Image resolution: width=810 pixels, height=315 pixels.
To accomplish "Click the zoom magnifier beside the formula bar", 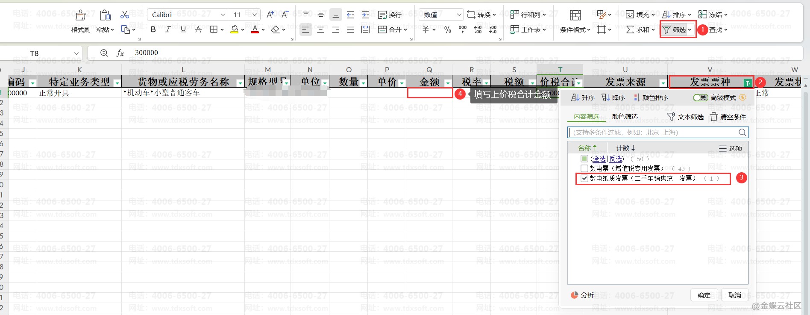I will point(104,53).
